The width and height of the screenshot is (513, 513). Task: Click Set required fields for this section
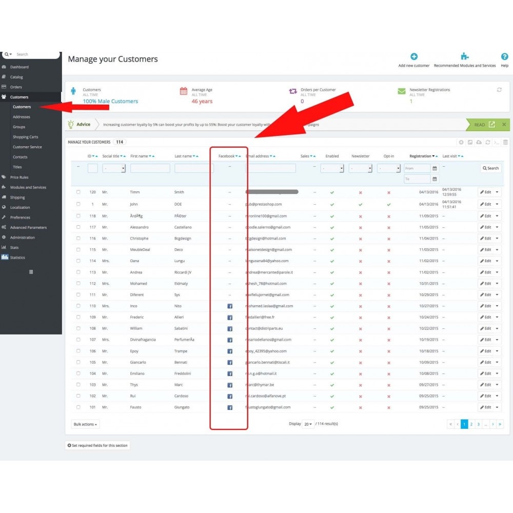click(x=97, y=446)
